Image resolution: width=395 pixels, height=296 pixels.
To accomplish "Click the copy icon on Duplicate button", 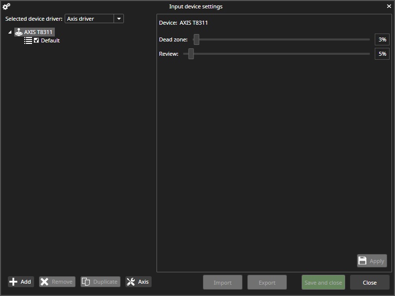I will coord(86,282).
